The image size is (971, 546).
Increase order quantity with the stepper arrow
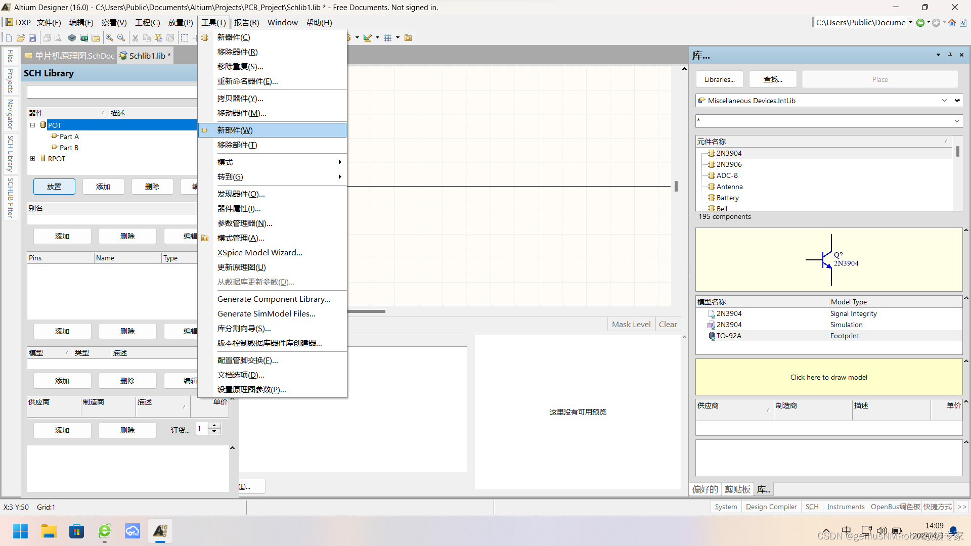coord(214,425)
